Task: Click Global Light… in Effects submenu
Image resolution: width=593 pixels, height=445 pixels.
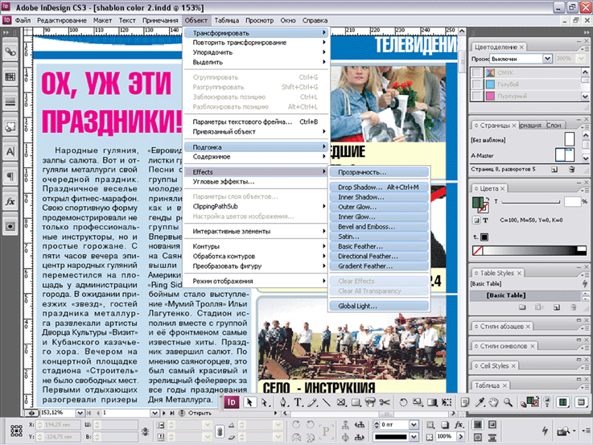Action: [378, 307]
